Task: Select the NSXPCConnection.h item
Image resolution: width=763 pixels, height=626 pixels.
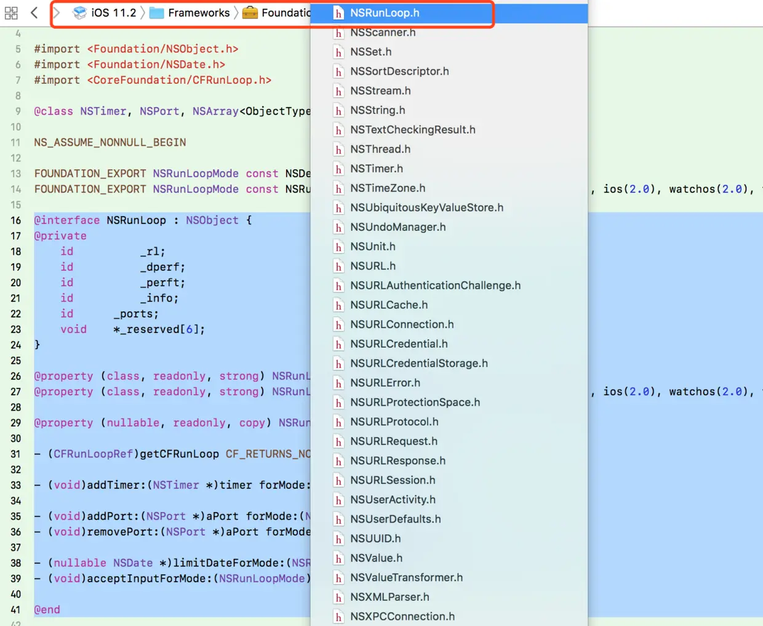Action: 449,617
